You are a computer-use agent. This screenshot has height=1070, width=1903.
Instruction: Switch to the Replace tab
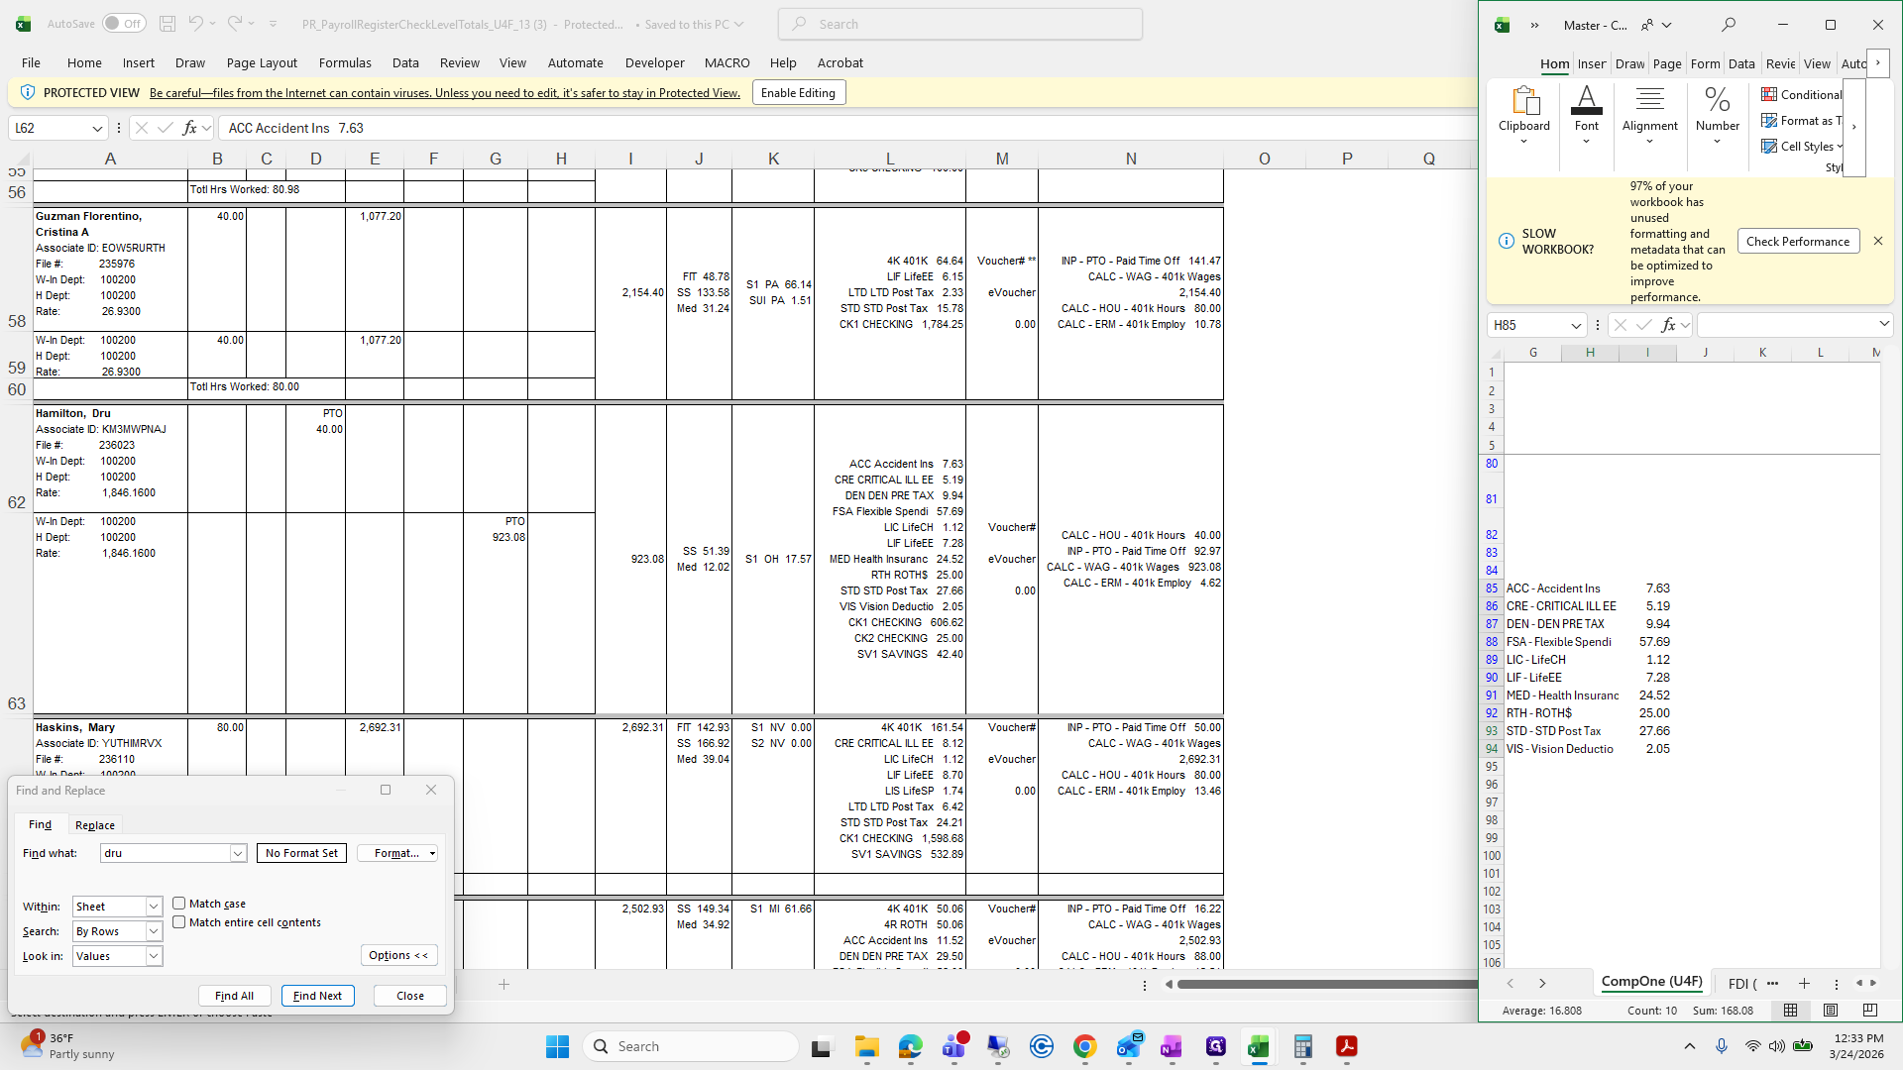95,825
